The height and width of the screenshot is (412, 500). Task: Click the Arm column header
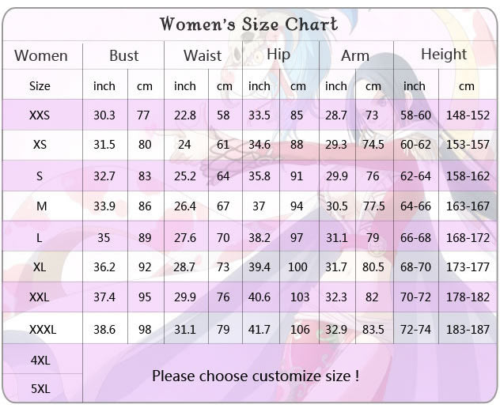point(354,55)
